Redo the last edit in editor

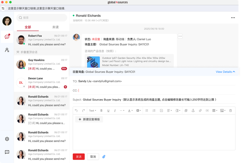click(83, 110)
